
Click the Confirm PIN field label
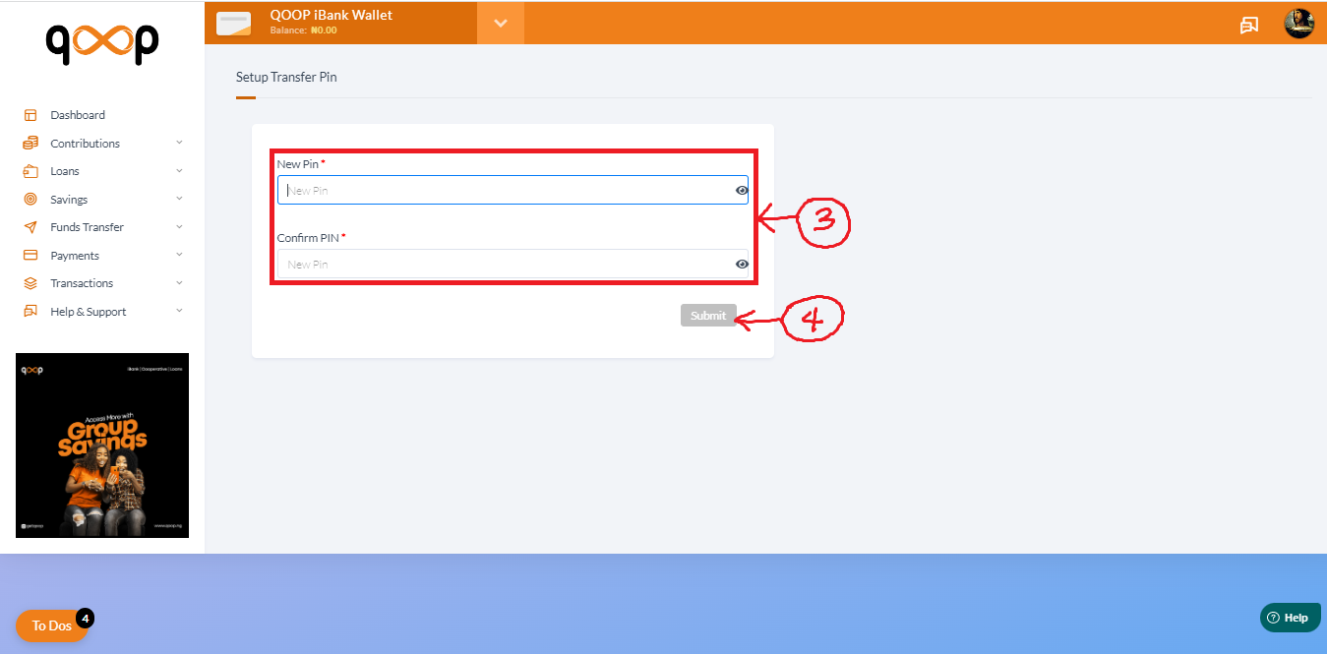click(x=312, y=238)
